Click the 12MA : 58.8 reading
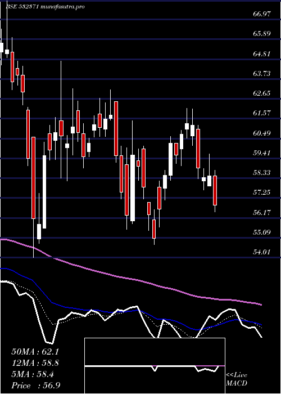The image size is (281, 394). (x=35, y=363)
